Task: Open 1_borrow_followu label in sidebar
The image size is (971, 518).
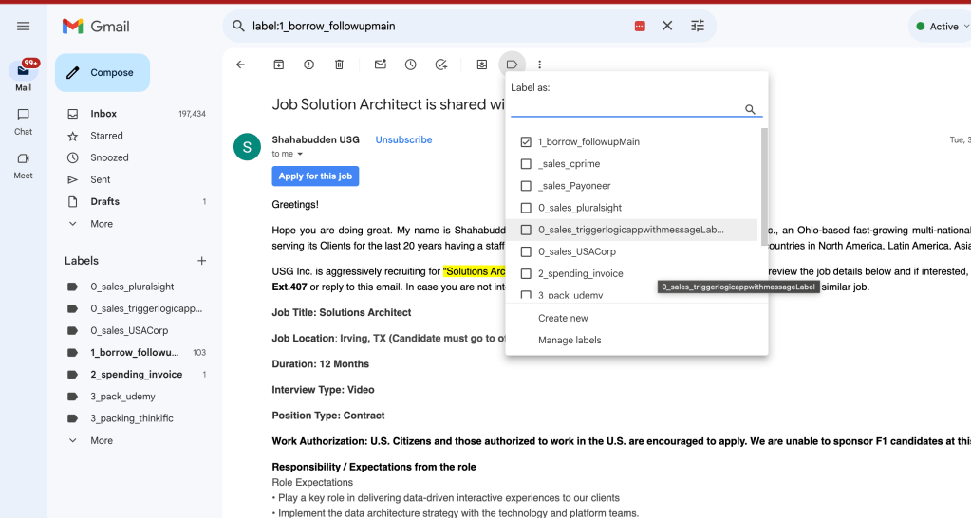Action: pos(136,352)
